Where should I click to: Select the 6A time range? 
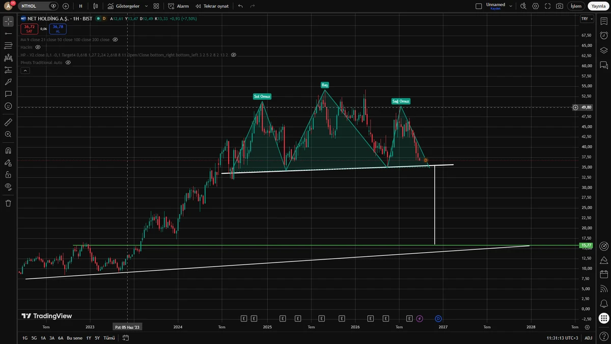(x=61, y=338)
